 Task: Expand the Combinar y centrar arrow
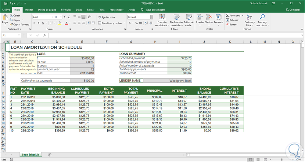(x=124, y=23)
